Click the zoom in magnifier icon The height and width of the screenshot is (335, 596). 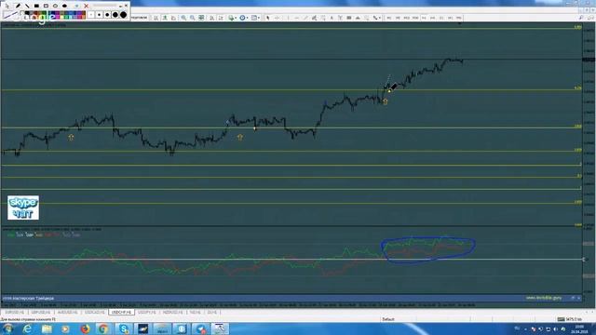click(183, 18)
